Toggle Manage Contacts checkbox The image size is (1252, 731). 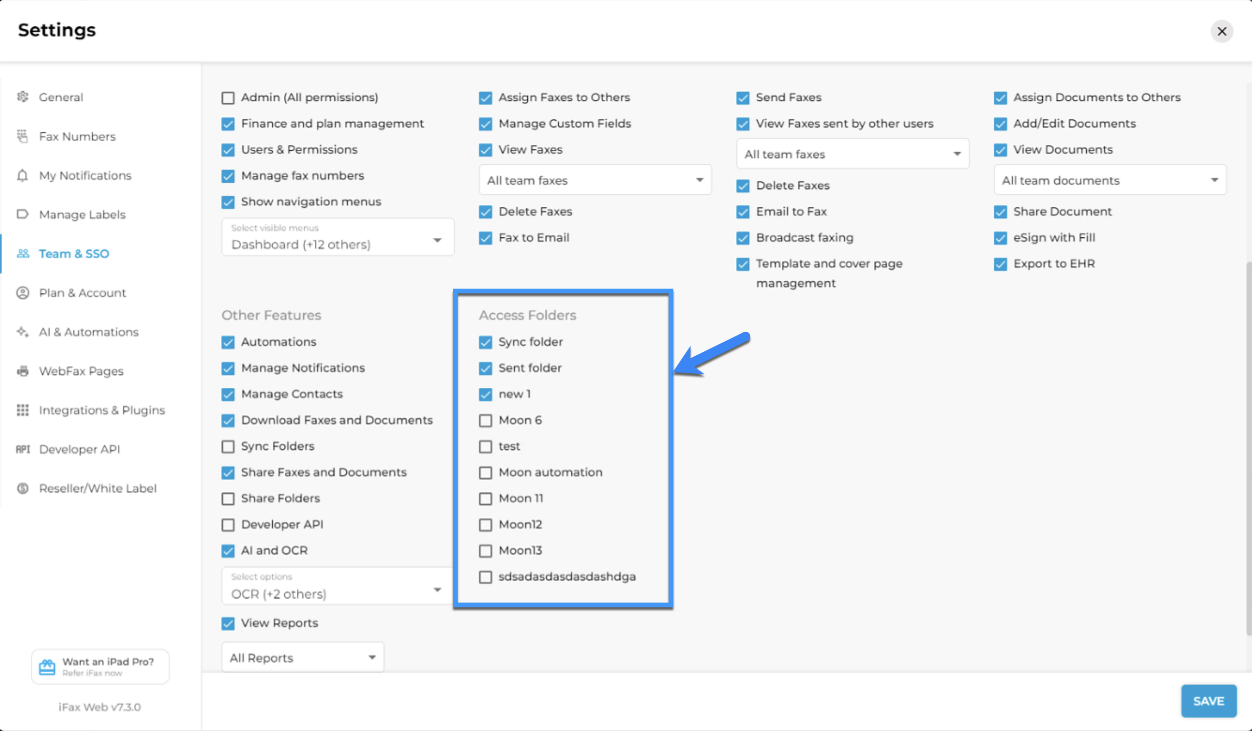click(228, 394)
